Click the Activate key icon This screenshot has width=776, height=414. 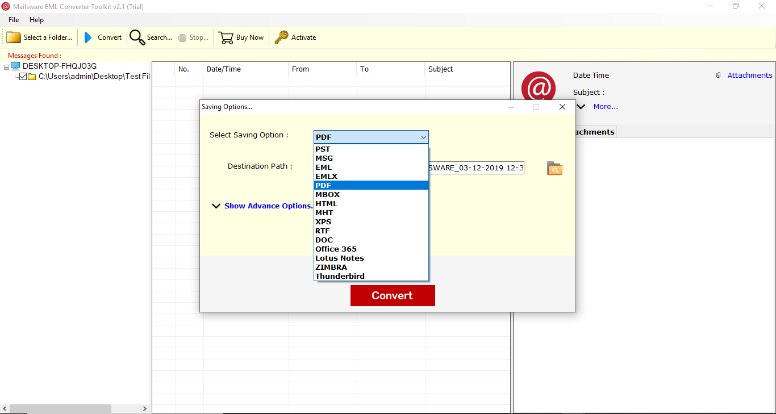pyautogui.click(x=281, y=37)
